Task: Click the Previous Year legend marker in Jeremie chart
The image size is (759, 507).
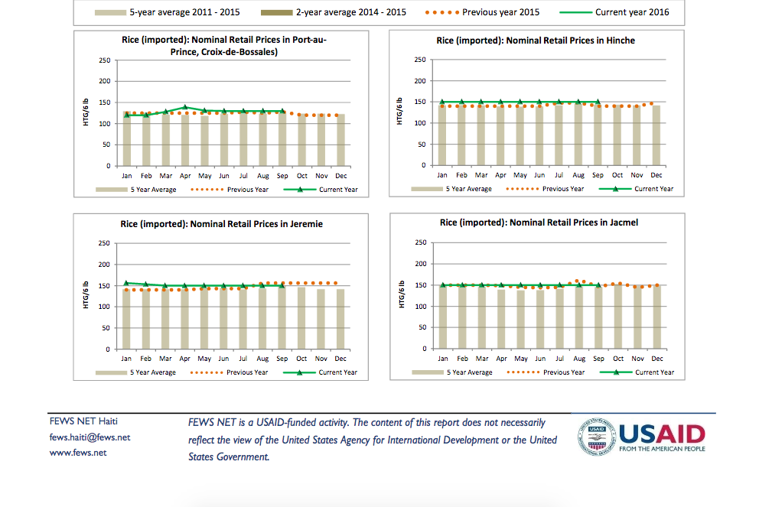Action: click(204, 372)
